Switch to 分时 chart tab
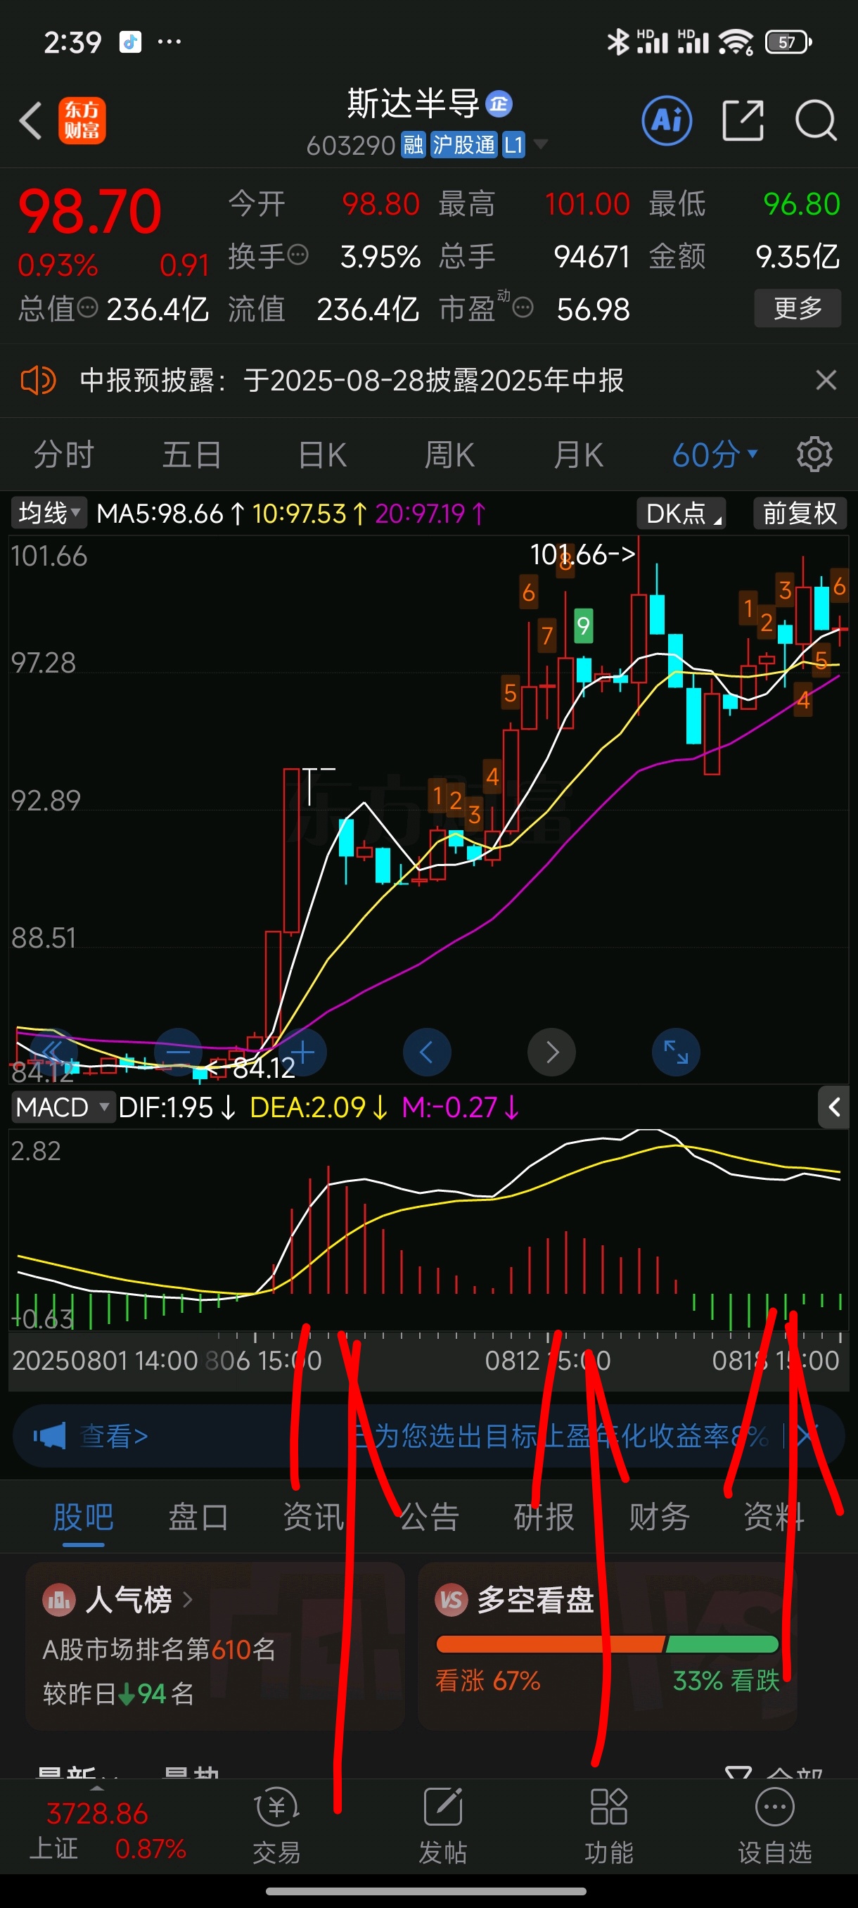858x1908 pixels. coord(64,454)
